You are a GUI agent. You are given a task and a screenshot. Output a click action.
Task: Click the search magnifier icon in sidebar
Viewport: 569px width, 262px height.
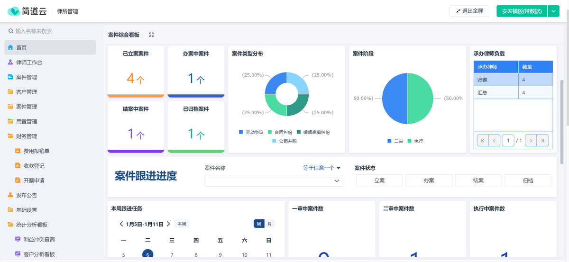pos(10,31)
